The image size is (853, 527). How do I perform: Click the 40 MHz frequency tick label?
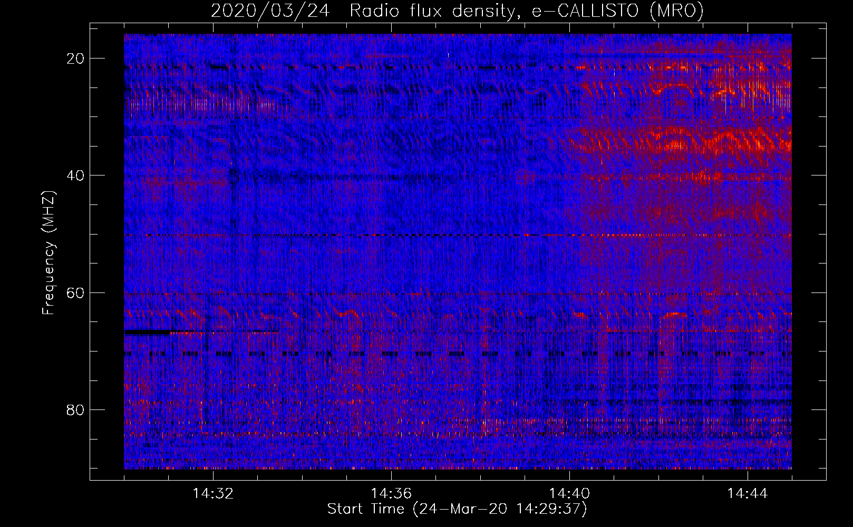pyautogui.click(x=75, y=175)
